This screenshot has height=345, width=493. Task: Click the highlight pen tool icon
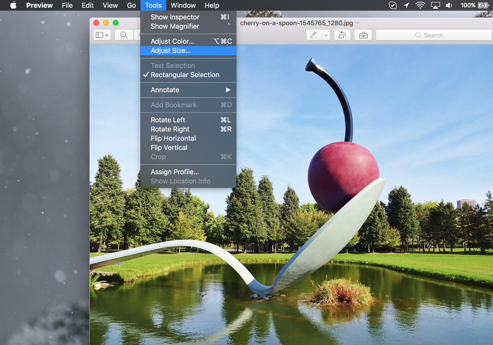(x=314, y=35)
